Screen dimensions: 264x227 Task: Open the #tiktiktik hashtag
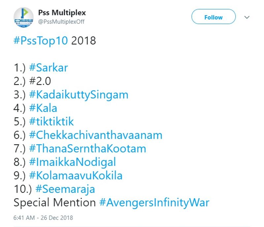pos(51,122)
